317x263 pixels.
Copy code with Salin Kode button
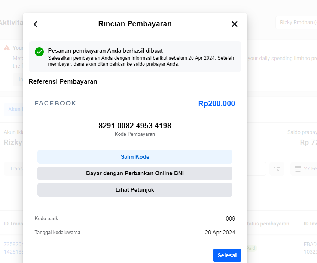(x=135, y=157)
